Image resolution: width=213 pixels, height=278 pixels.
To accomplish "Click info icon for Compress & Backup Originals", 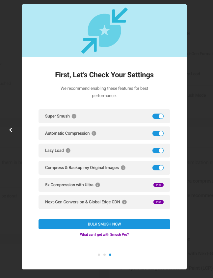I will click(123, 168).
